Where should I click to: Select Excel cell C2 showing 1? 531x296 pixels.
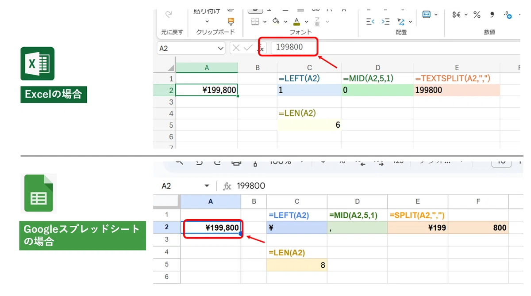[309, 90]
